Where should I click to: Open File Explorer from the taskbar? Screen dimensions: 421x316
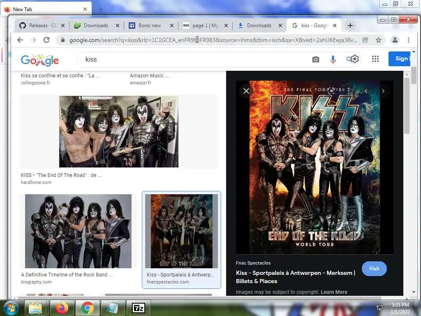tap(35, 308)
